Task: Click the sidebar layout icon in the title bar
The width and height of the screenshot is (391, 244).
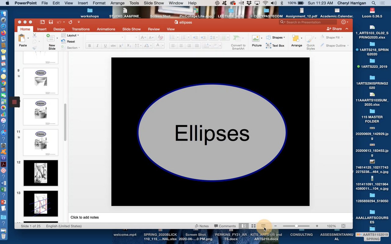Action: tap(42, 22)
